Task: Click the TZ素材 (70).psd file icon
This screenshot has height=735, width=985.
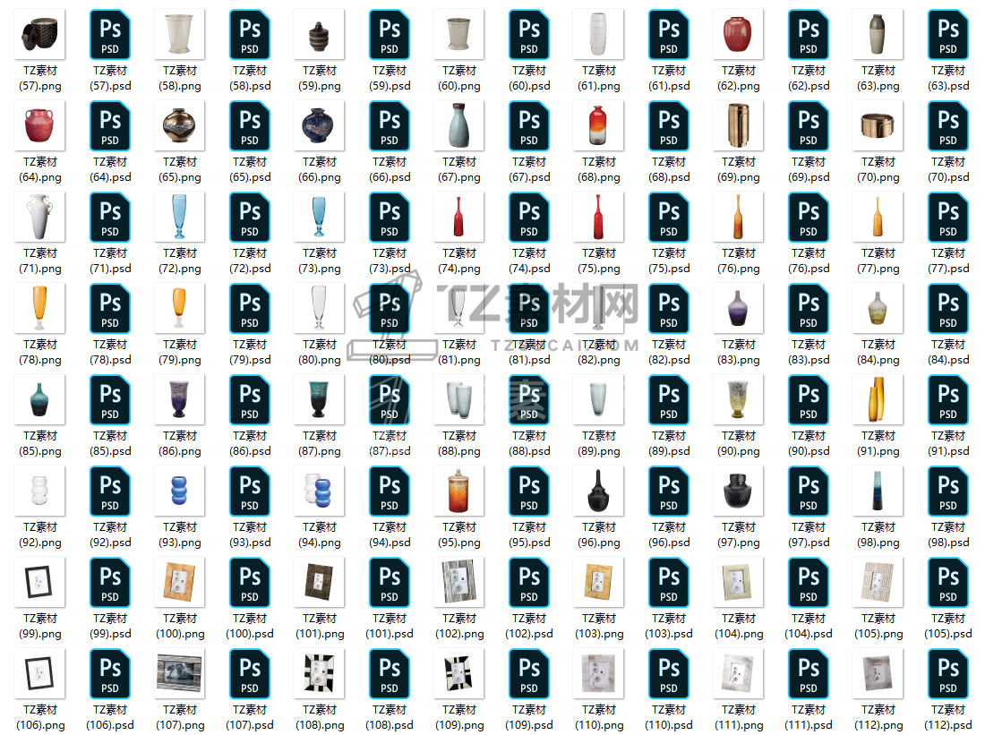Action: pos(948,125)
